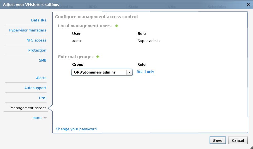Add a new local management user
Viewport: 253px width, 149px height.
tap(117, 26)
